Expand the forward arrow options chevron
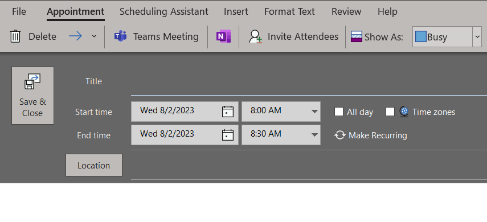The height and width of the screenshot is (222, 487). tap(94, 36)
